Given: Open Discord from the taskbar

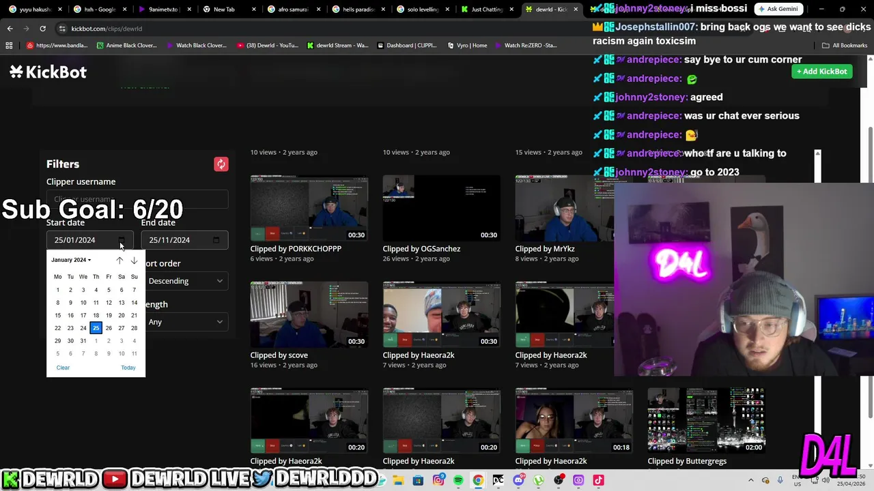Looking at the screenshot, I should coord(518,480).
